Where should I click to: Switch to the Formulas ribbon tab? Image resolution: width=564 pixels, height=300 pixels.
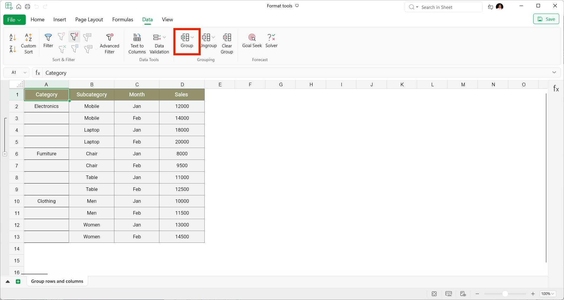click(123, 20)
